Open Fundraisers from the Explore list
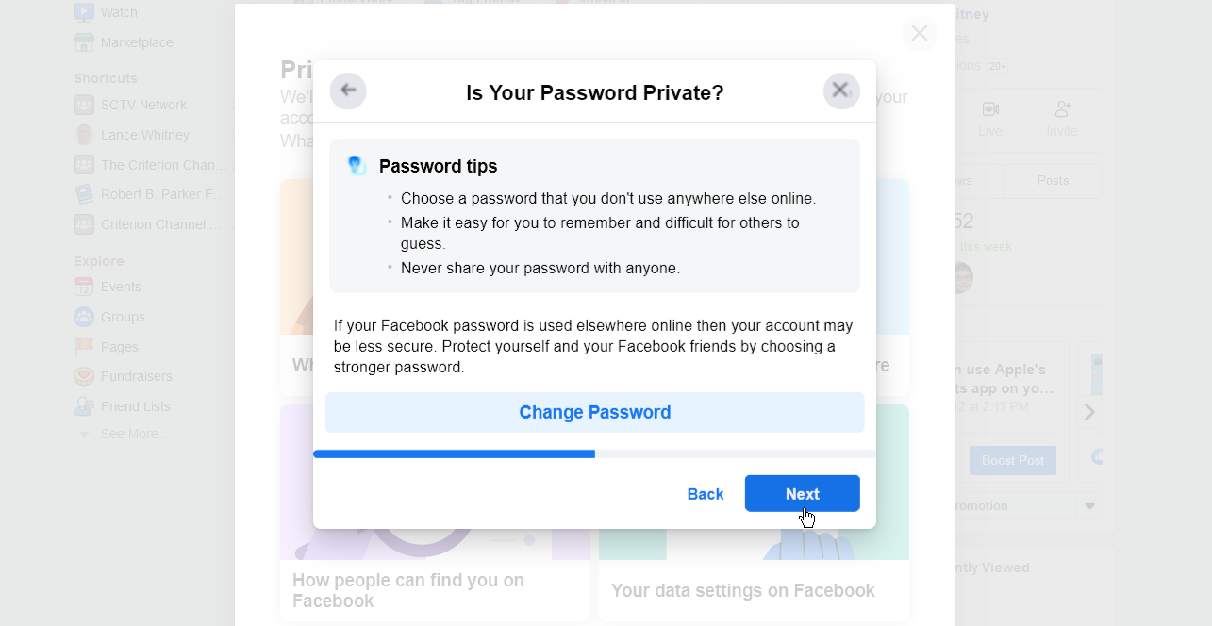Viewport: 1212px width, 626px height. [x=83, y=376]
